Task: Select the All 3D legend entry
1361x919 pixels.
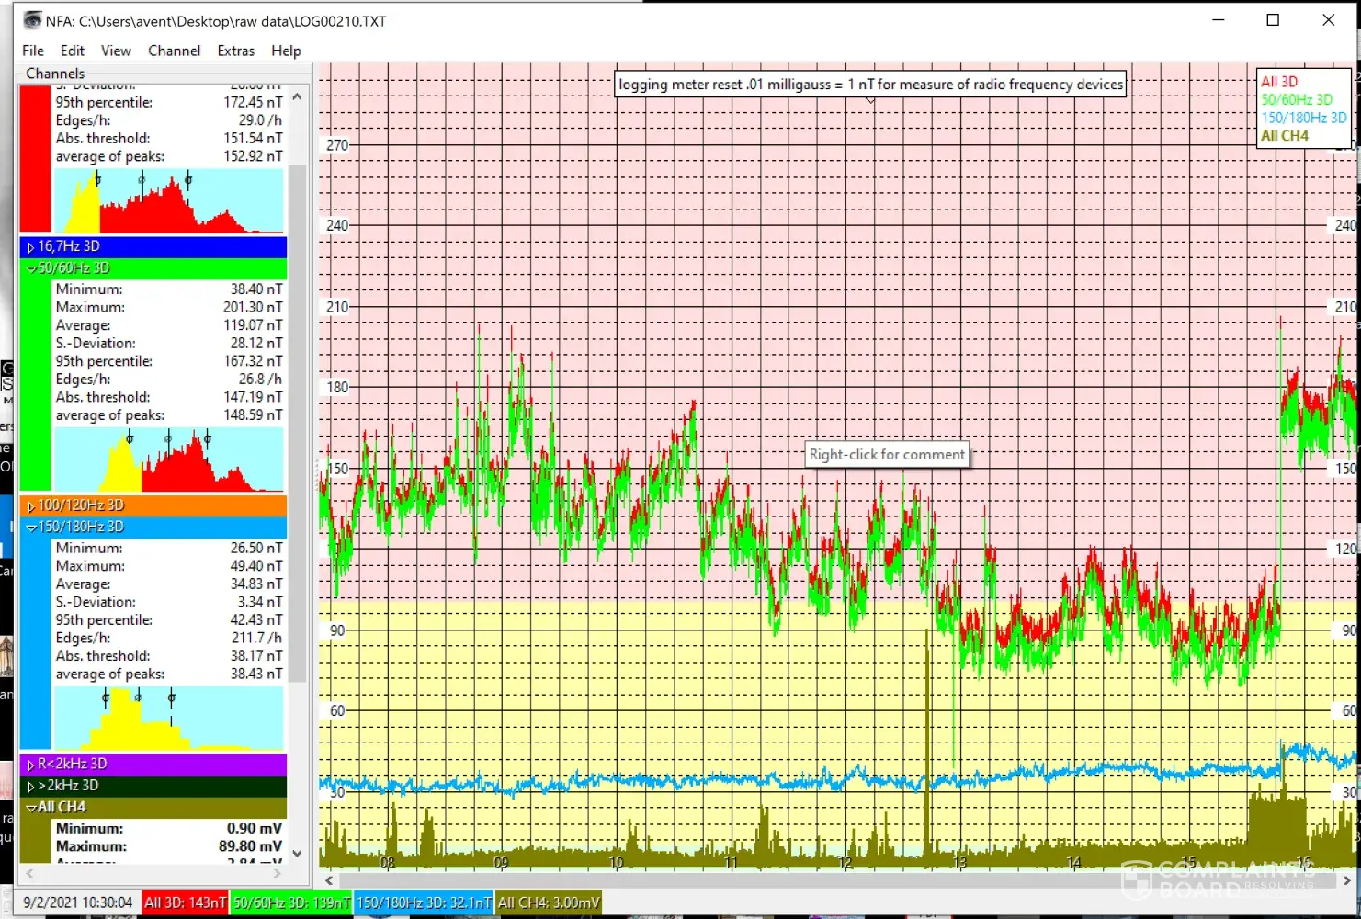Action: tap(1278, 82)
